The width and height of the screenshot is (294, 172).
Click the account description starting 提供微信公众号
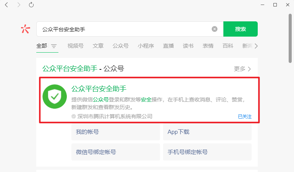pos(158,103)
